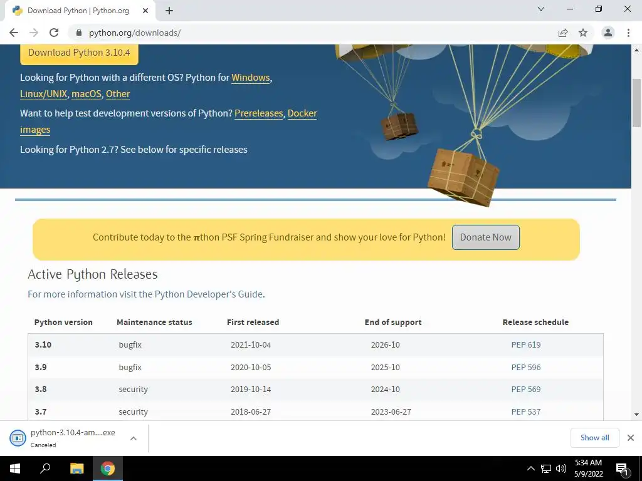Open the Prereleases link
Image resolution: width=642 pixels, height=481 pixels.
pyautogui.click(x=259, y=113)
